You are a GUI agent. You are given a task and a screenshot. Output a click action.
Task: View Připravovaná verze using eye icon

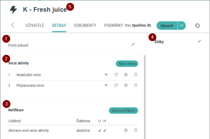[106, 85]
